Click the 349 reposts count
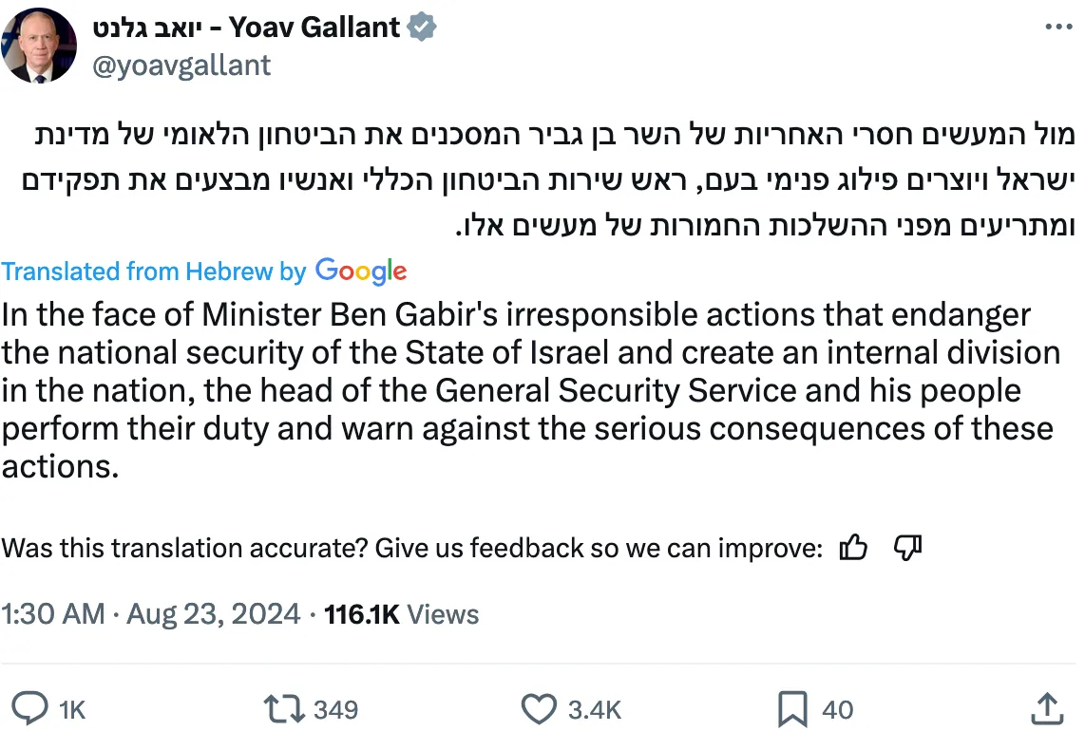This screenshot has height=731, width=1085. tap(335, 709)
